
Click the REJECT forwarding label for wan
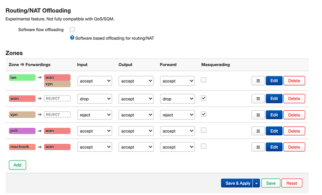click(57, 99)
